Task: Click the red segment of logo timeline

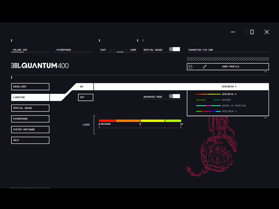Action: (x=107, y=121)
